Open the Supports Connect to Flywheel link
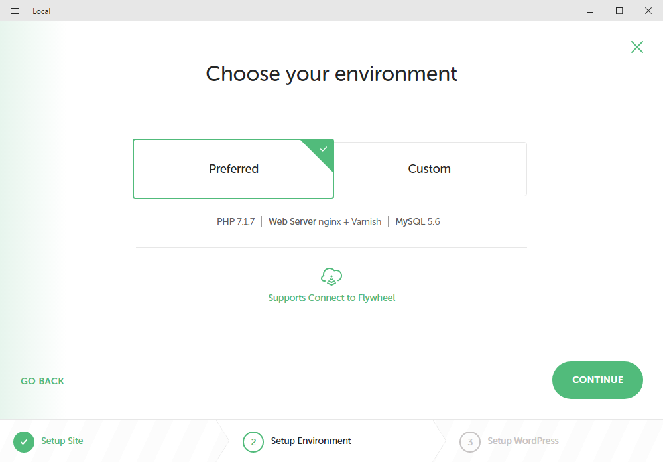This screenshot has width=663, height=462. pos(331,298)
